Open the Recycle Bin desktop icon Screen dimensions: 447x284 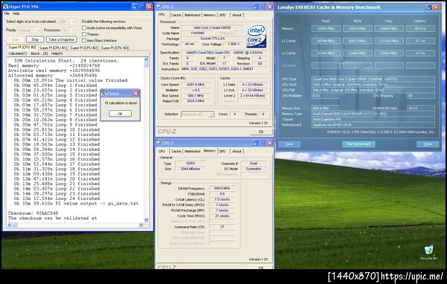(x=428, y=253)
